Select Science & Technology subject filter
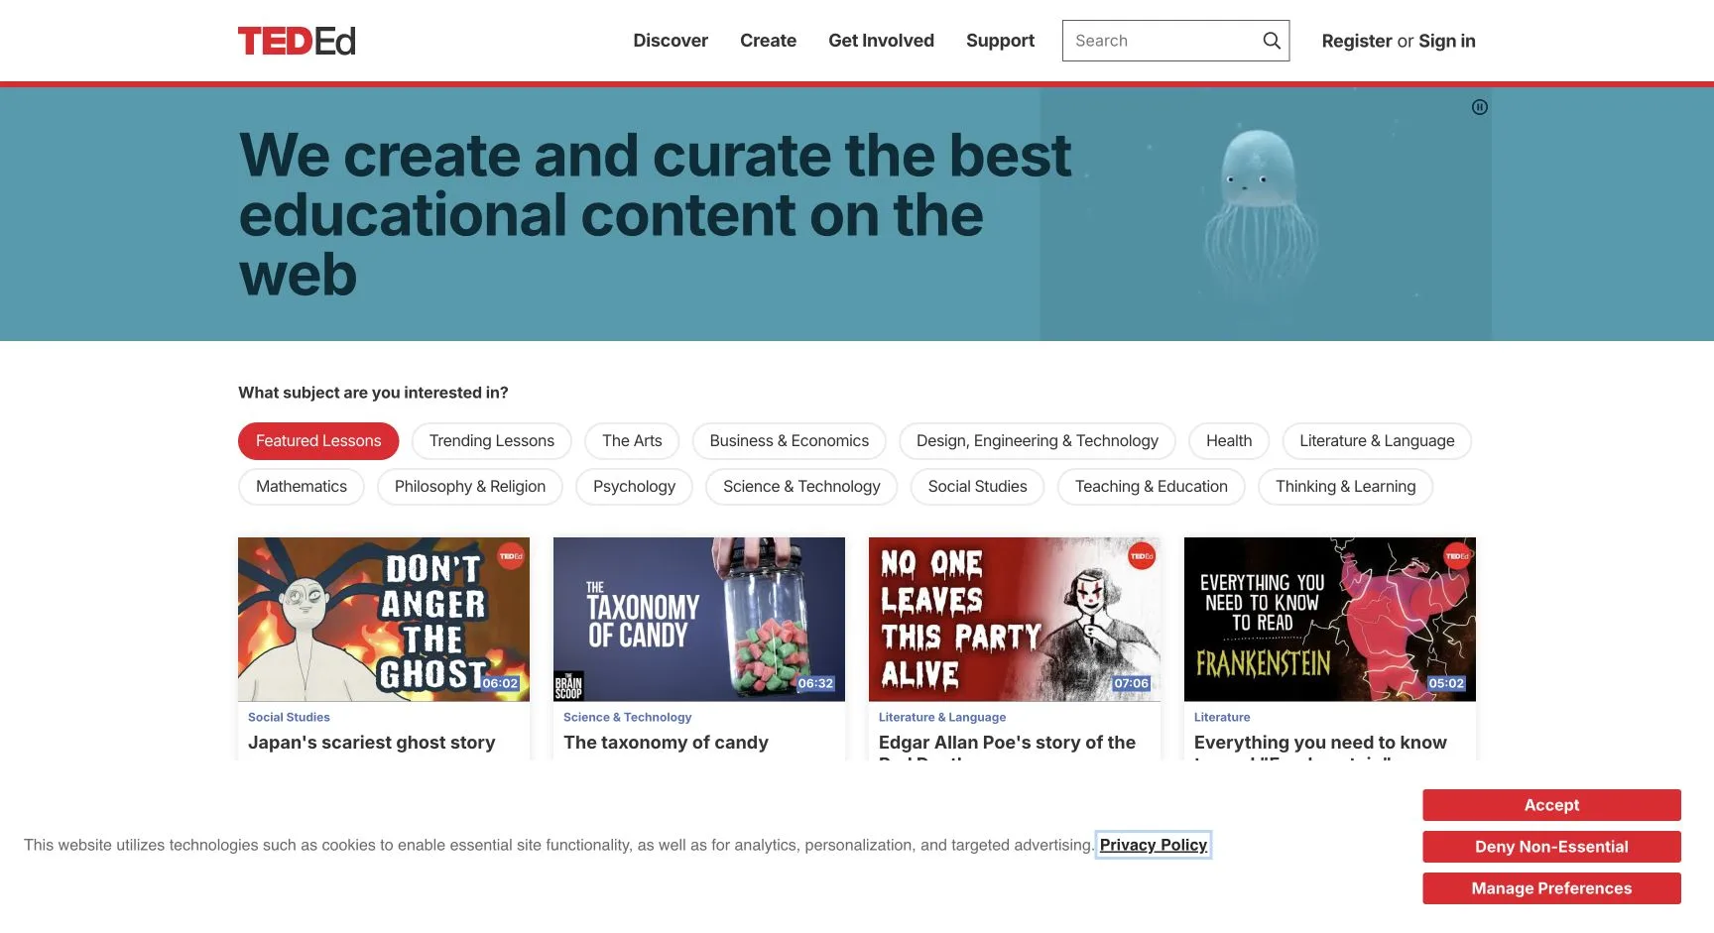 coord(801,487)
